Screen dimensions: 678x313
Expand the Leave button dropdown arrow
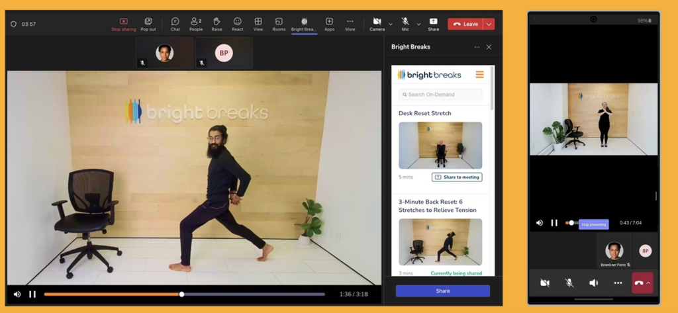point(489,24)
